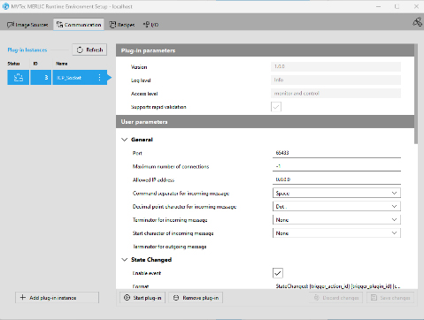Start the plug-in
The width and height of the screenshot is (424, 320).
143,298
